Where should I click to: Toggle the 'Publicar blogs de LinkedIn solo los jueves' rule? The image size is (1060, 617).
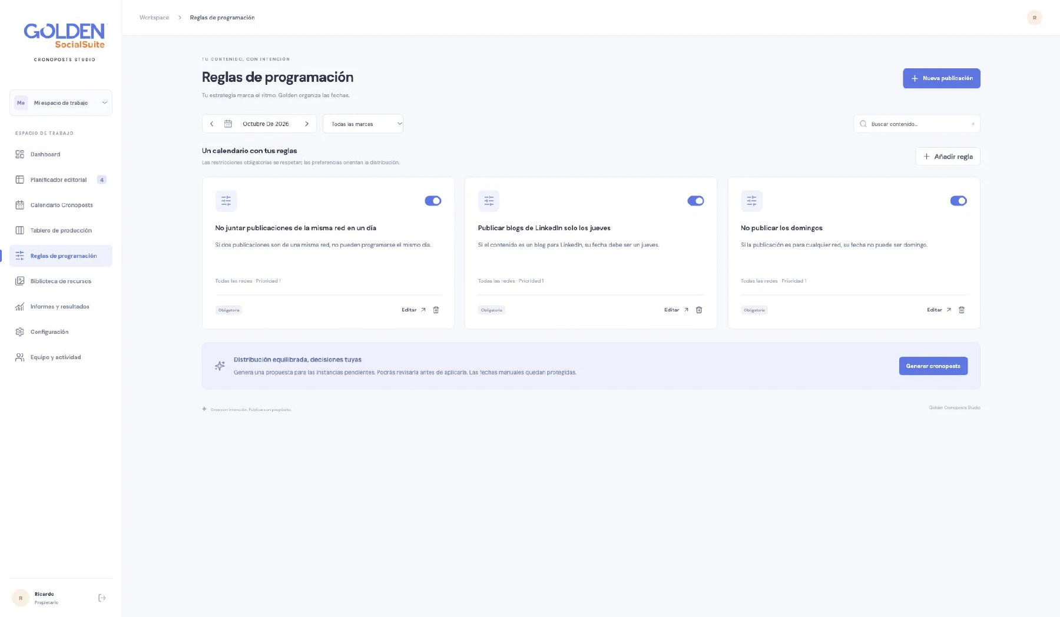pos(695,201)
